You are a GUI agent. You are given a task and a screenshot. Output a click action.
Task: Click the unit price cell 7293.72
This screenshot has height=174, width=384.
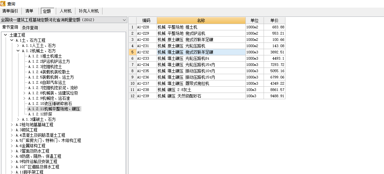(x=274, y=65)
